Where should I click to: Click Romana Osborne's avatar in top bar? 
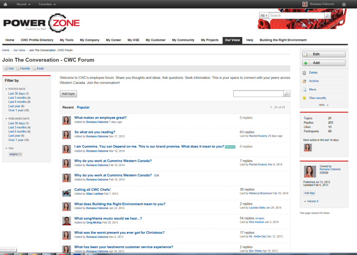(x=305, y=4)
